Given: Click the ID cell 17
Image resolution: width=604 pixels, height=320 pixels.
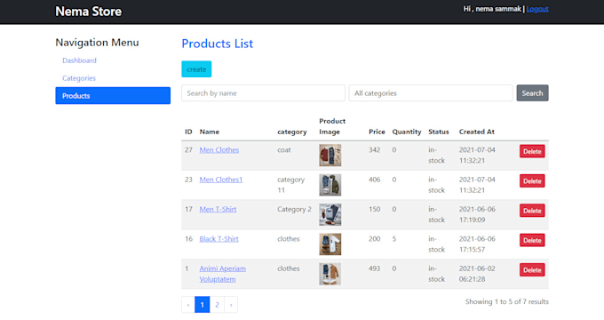Looking at the screenshot, I should pos(188,210).
